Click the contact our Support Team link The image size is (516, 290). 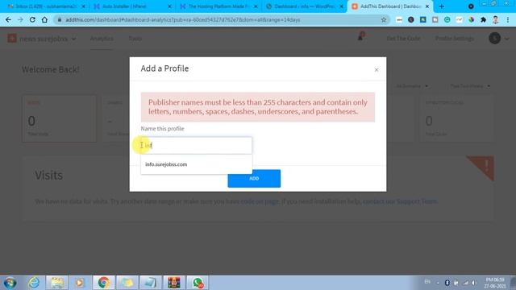[400, 201]
